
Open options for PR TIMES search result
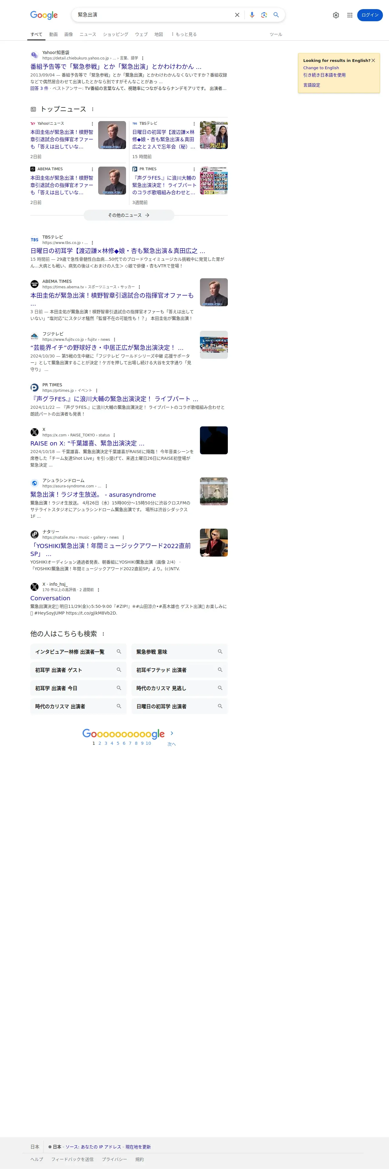[96, 390]
